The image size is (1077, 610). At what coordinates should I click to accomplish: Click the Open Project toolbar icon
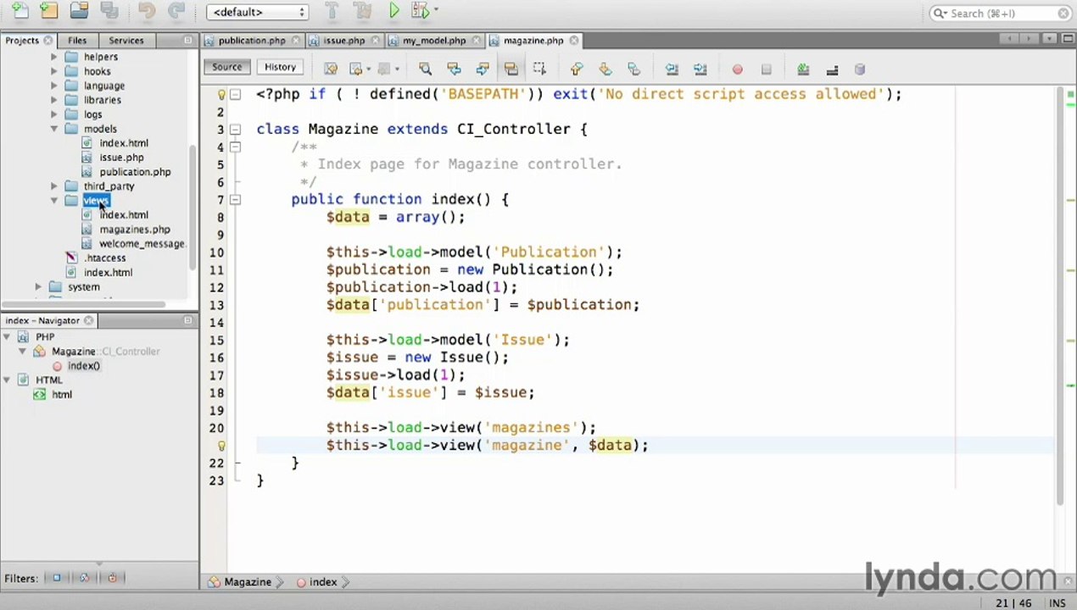(79, 12)
